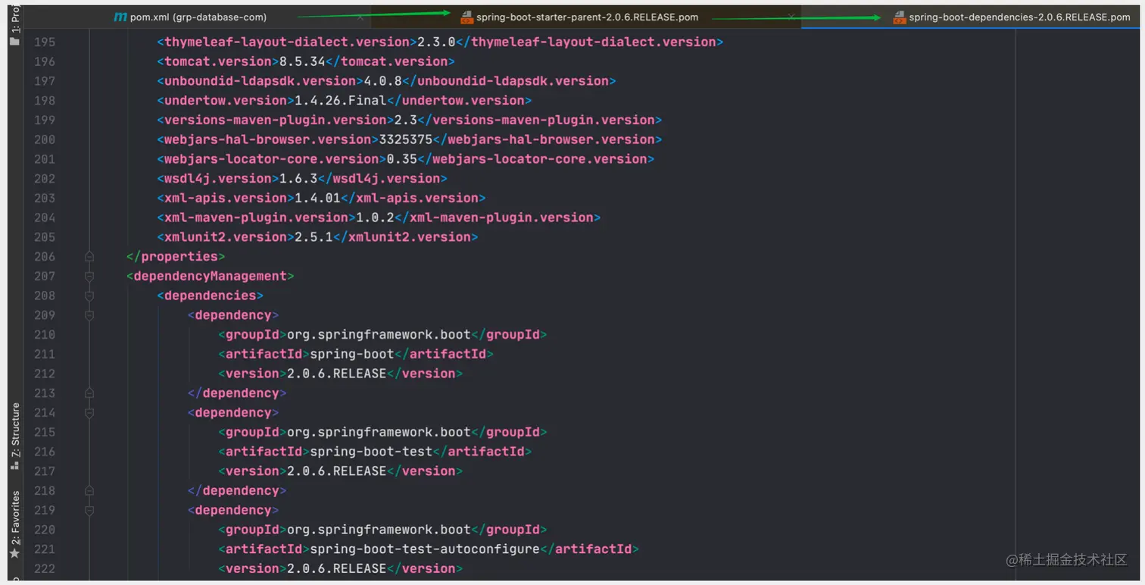
Task: Click line number 200 in the gutter
Action: point(45,139)
